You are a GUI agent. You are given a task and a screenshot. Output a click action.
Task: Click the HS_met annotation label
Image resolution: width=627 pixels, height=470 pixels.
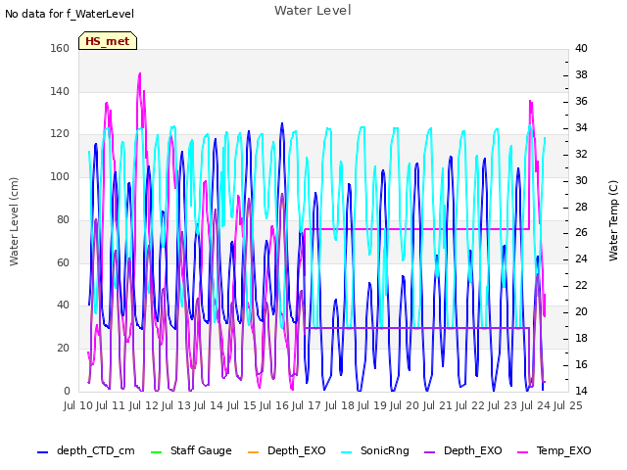click(108, 41)
